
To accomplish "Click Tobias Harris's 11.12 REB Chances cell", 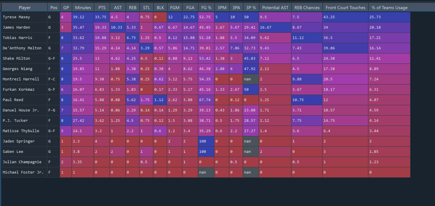I will point(307,38).
